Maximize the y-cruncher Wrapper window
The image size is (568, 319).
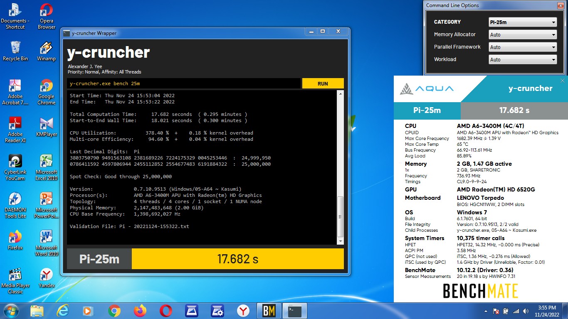pos(322,32)
